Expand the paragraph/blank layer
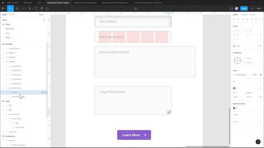 (x=3, y=88)
